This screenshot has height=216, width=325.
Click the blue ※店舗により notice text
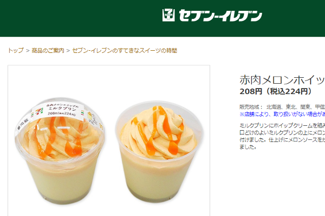pyautogui.click(x=282, y=114)
